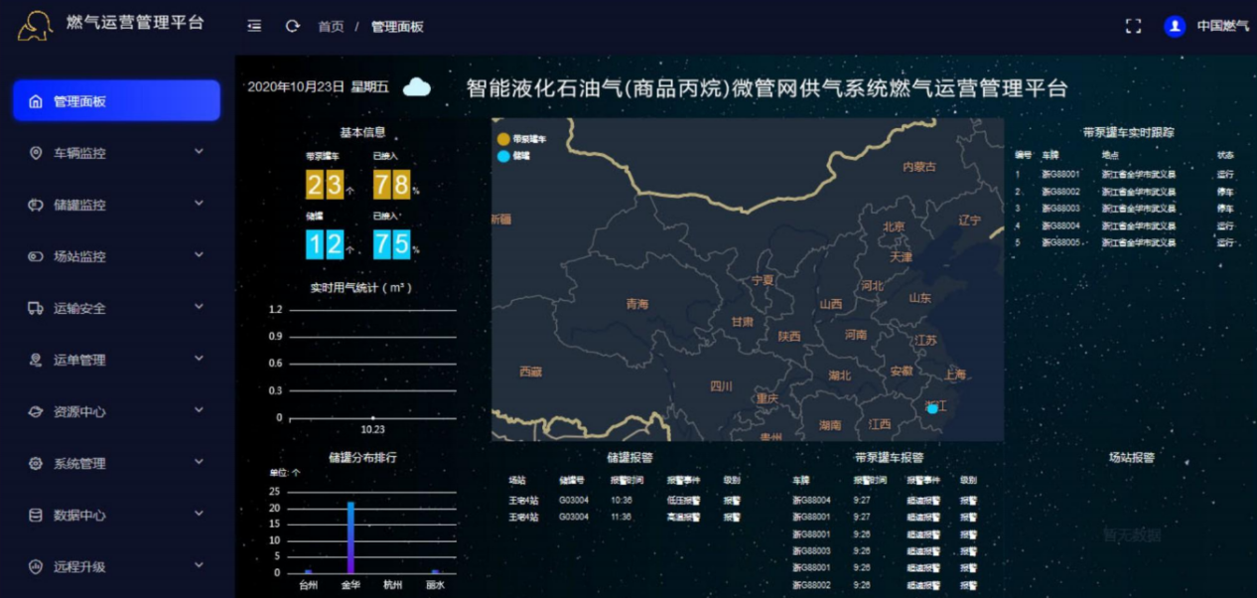Click the blue marker on 浙江 map
The width and height of the screenshot is (1257, 598).
tap(932, 408)
